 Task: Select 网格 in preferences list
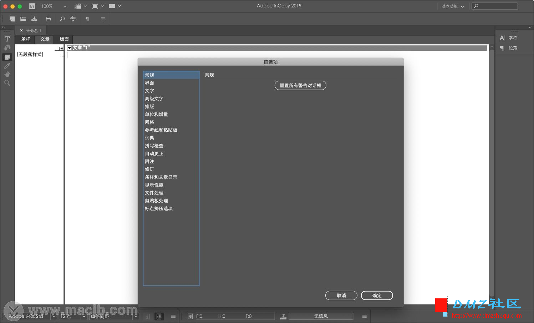pyautogui.click(x=171, y=122)
